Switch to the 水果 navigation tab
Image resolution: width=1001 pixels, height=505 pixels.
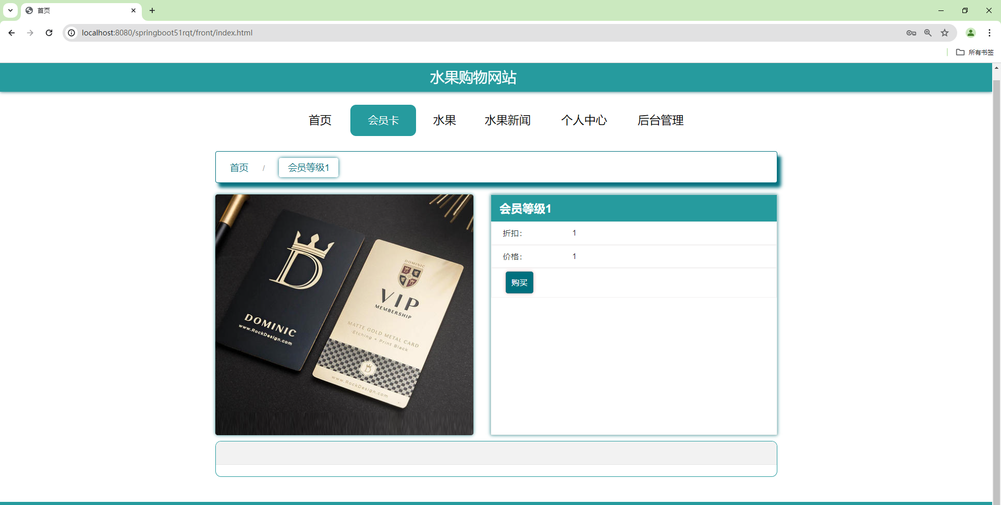(x=444, y=120)
